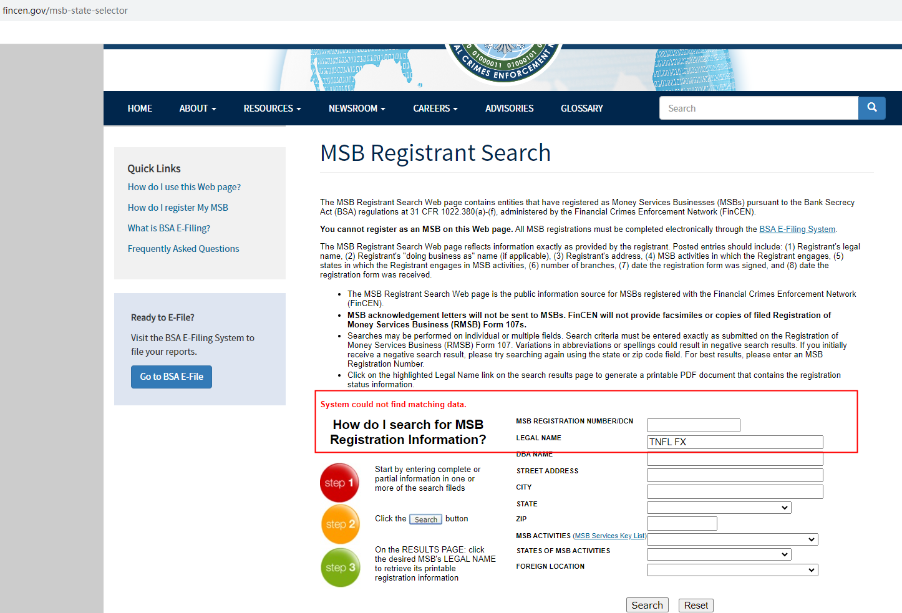
Task: Focus the DBA Name input field
Action: click(735, 459)
